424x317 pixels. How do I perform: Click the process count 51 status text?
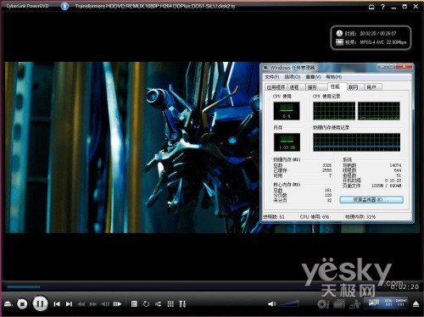click(274, 217)
